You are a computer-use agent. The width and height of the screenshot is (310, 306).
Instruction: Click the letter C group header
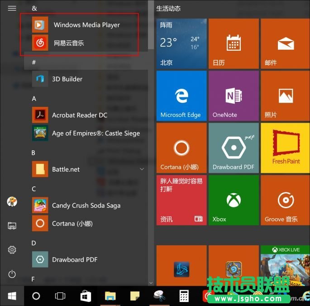[34, 189]
